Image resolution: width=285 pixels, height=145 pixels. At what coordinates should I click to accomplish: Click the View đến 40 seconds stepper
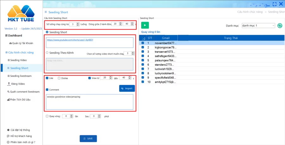pos(130,78)
